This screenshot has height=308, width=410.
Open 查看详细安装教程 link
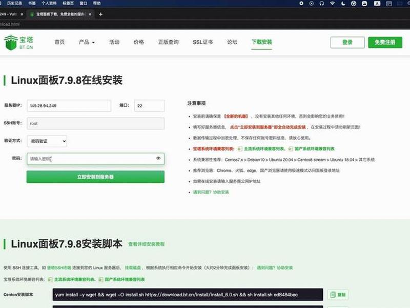(147, 244)
